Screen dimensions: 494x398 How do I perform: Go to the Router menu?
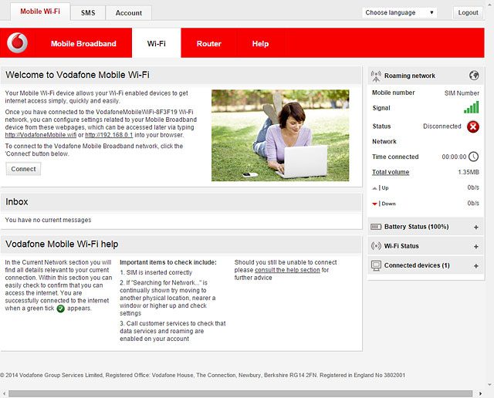click(x=208, y=44)
